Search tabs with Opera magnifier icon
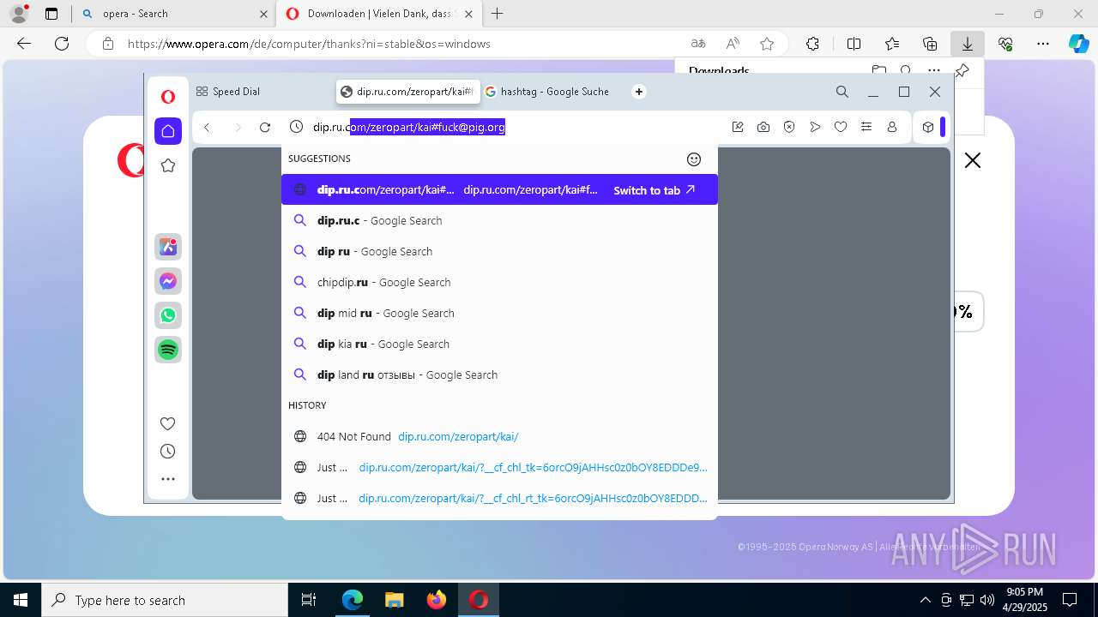 (x=842, y=92)
